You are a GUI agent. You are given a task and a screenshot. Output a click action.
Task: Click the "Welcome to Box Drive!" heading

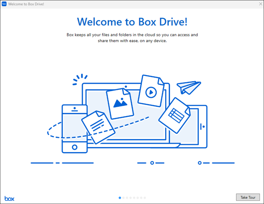click(x=132, y=22)
